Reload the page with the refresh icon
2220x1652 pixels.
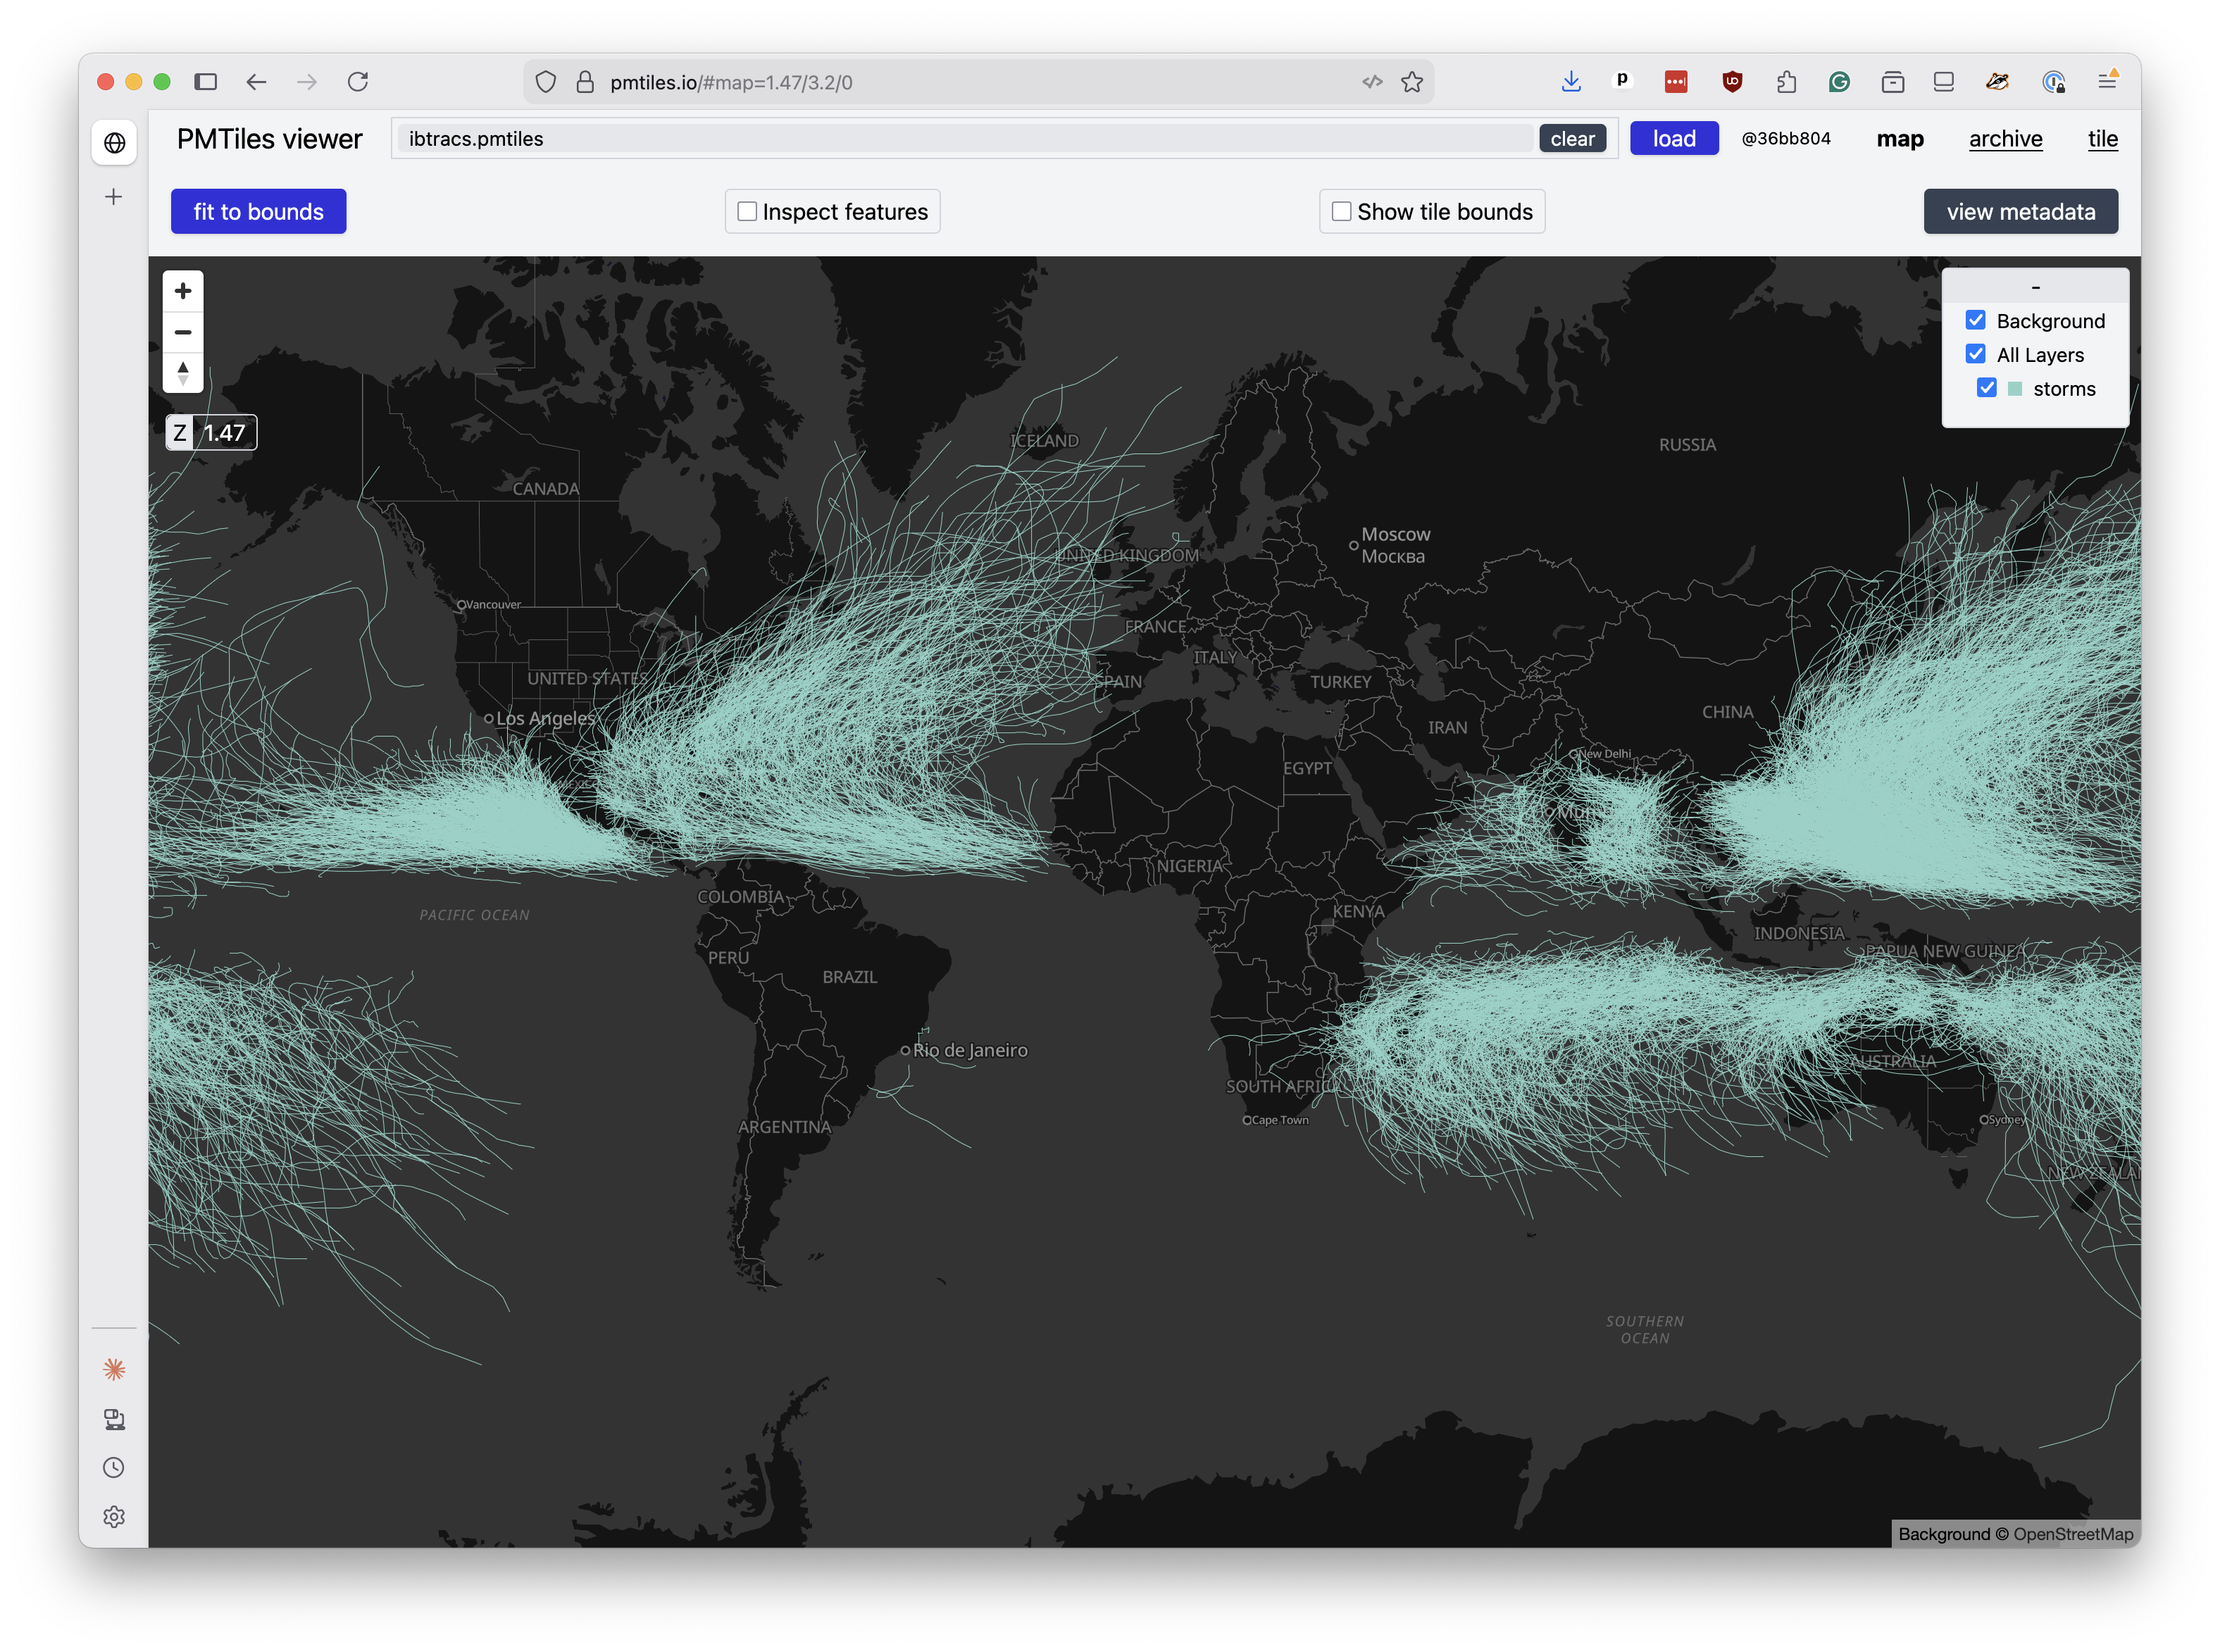(x=358, y=82)
